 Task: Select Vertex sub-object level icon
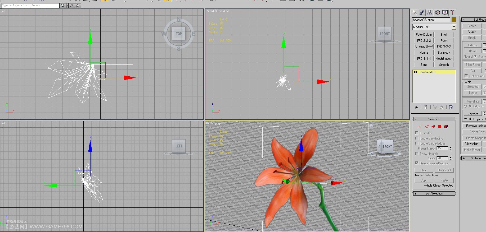click(x=420, y=126)
